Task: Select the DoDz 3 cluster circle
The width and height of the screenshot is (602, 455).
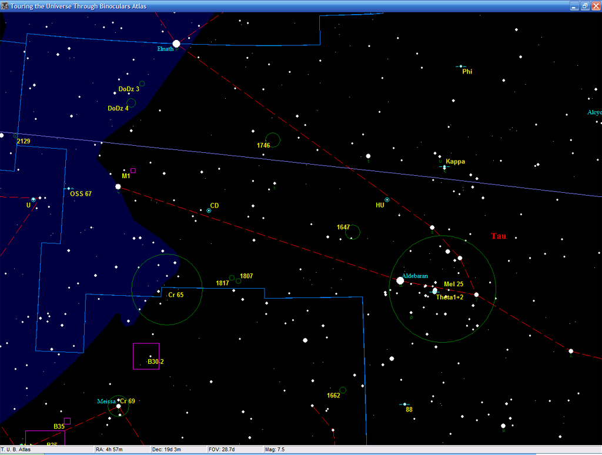Action: tap(142, 83)
